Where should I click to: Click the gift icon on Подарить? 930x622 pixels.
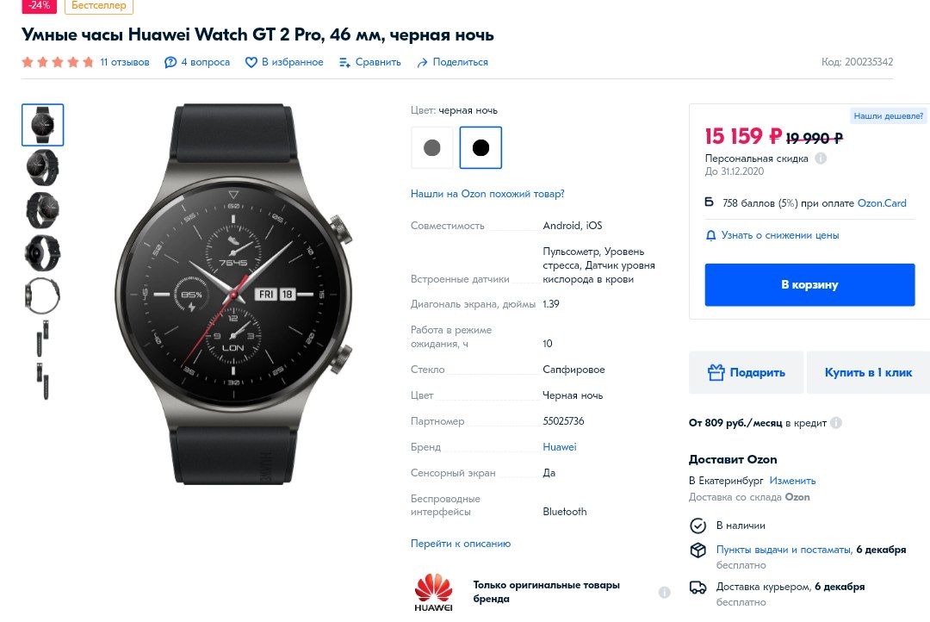(x=716, y=372)
